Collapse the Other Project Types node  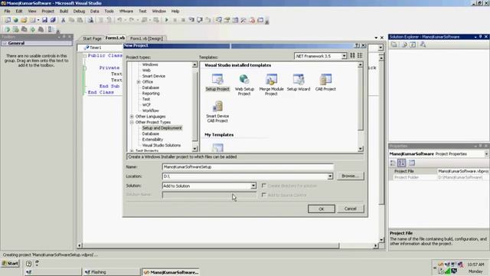point(132,122)
